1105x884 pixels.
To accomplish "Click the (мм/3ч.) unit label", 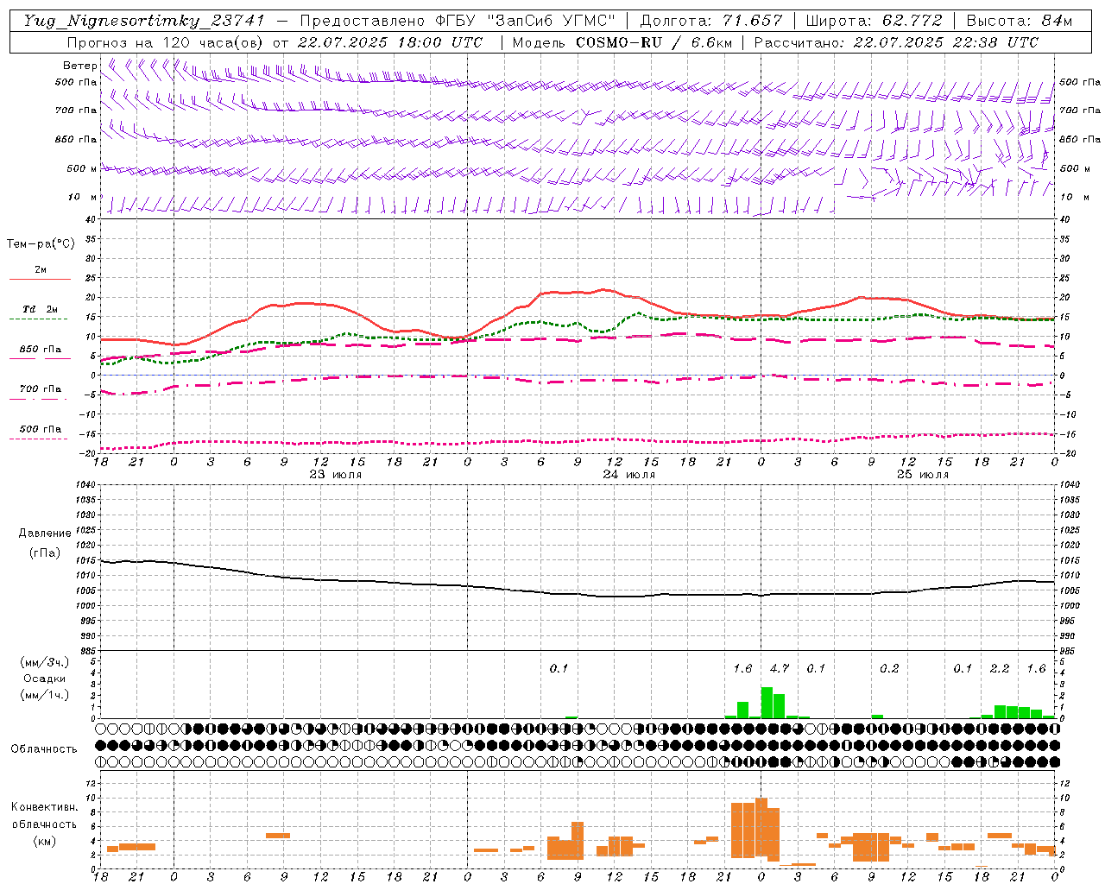I will point(45,663).
